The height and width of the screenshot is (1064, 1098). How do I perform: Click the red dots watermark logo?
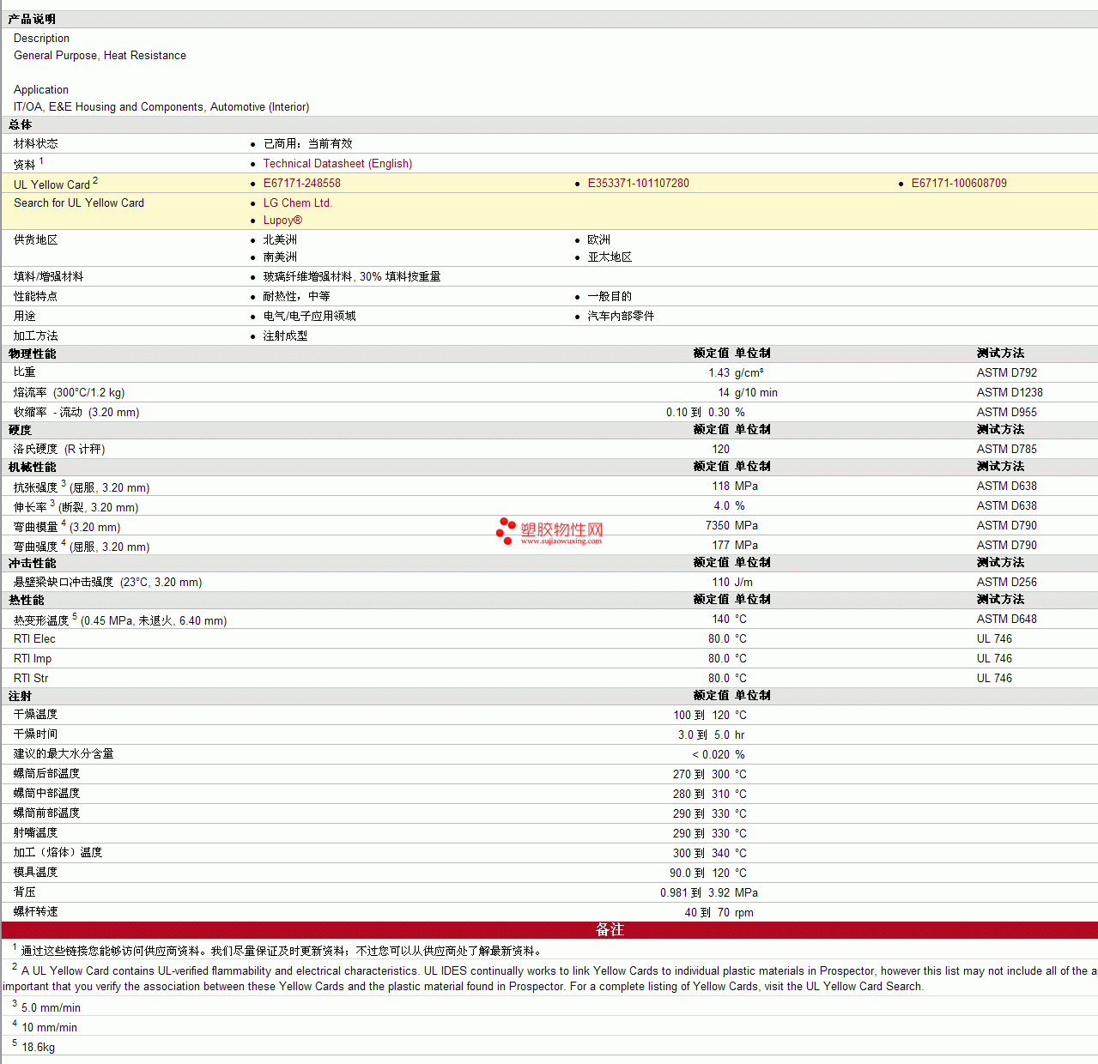pyautogui.click(x=506, y=531)
